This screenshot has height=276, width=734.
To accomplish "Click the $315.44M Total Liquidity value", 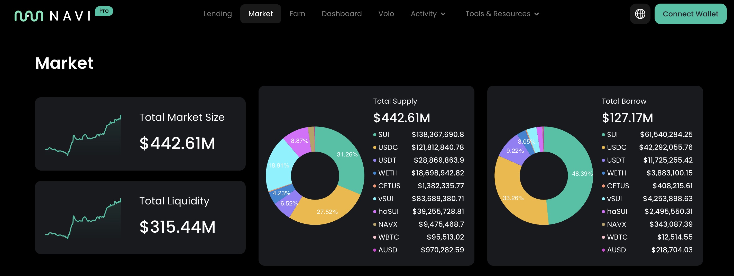I will click(x=177, y=227).
